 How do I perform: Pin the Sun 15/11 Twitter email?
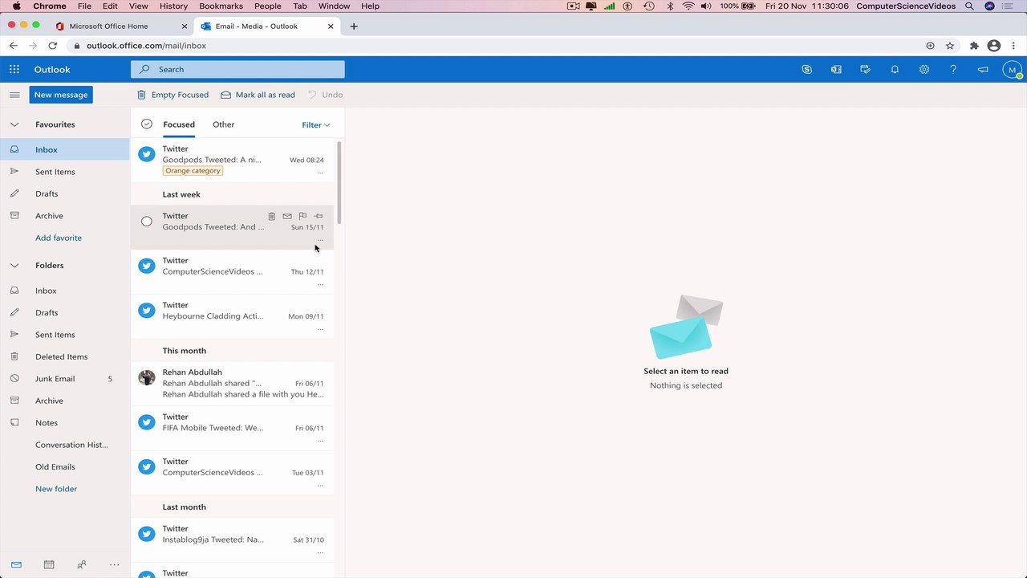click(x=319, y=216)
